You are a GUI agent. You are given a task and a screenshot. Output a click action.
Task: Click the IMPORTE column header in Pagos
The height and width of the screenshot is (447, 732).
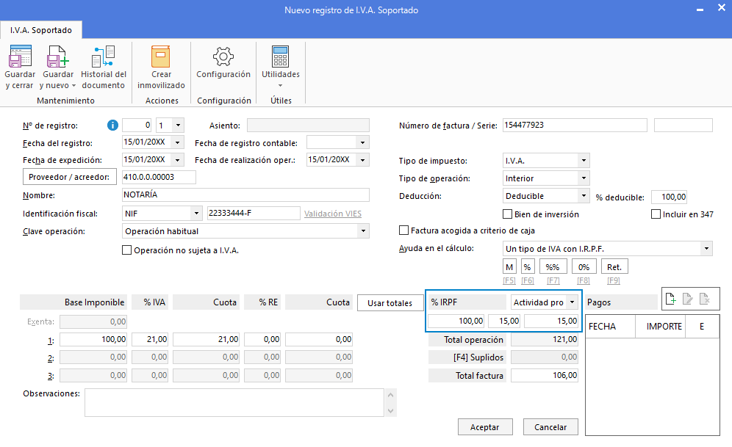660,327
